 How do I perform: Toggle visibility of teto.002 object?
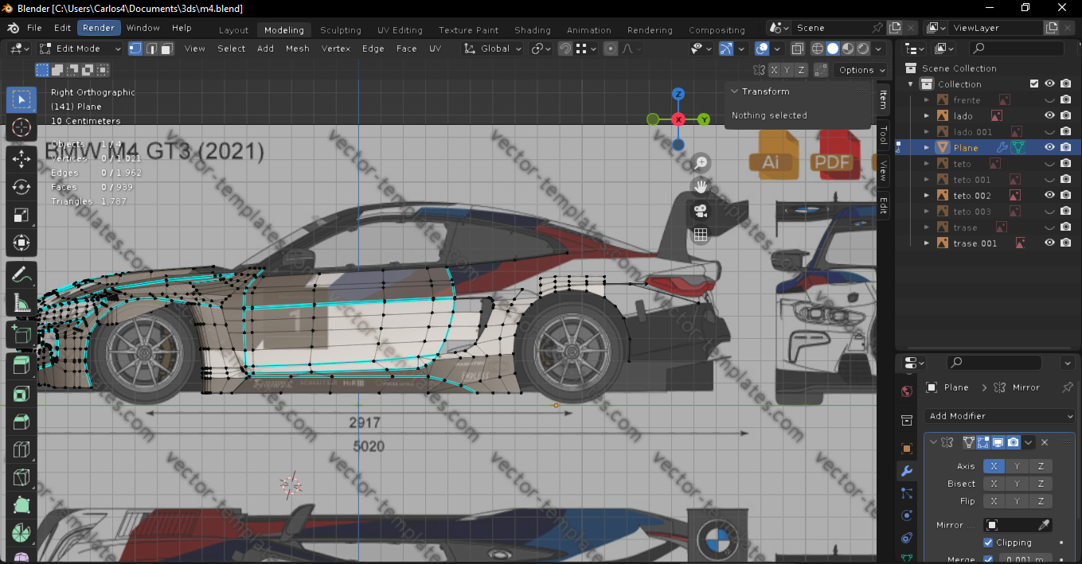(1049, 195)
